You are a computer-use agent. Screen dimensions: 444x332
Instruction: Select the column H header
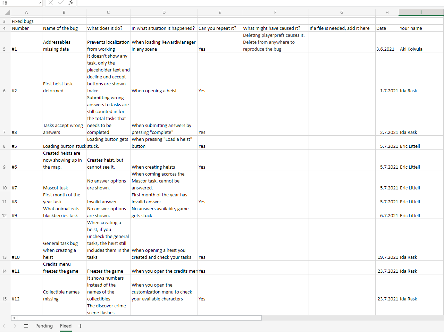tap(387, 12)
